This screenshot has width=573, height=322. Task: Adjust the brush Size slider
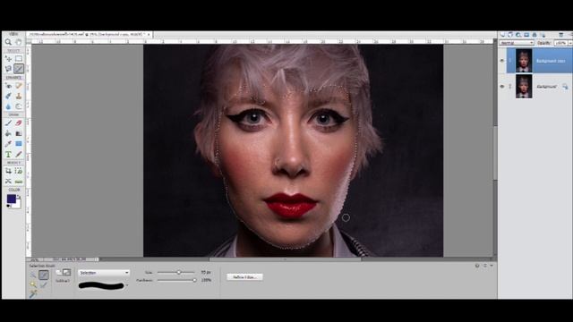[179, 272]
